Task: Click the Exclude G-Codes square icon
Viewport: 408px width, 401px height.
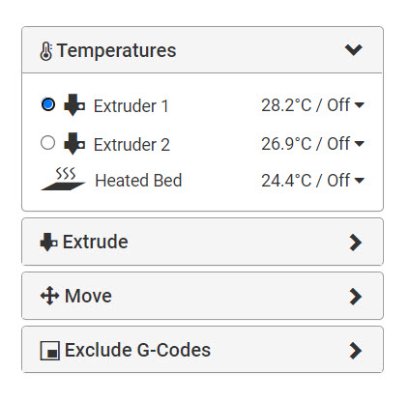Action: pos(50,351)
